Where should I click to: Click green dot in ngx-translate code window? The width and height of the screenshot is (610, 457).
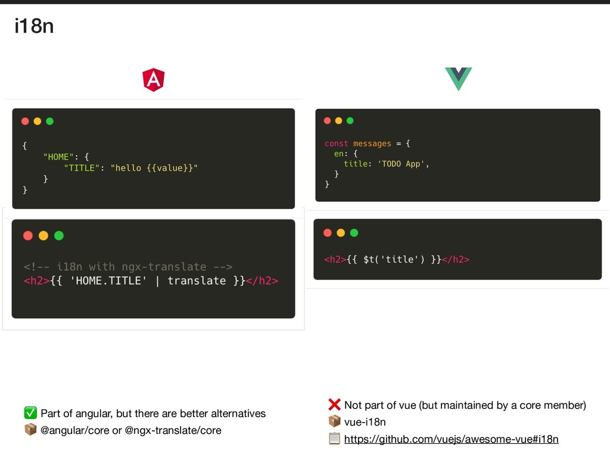(x=59, y=236)
